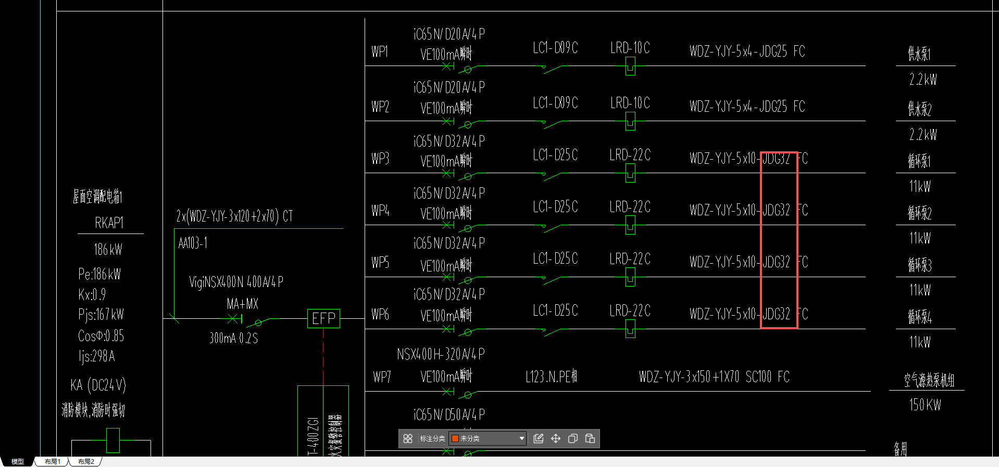Click the WP4 circuit label
The width and height of the screenshot is (999, 467).
380,210
